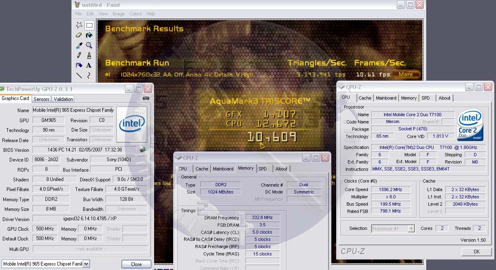The width and height of the screenshot is (496, 270).
Task: Click the DRAM Frequency 332.6 MHz value
Action: tap(262, 218)
